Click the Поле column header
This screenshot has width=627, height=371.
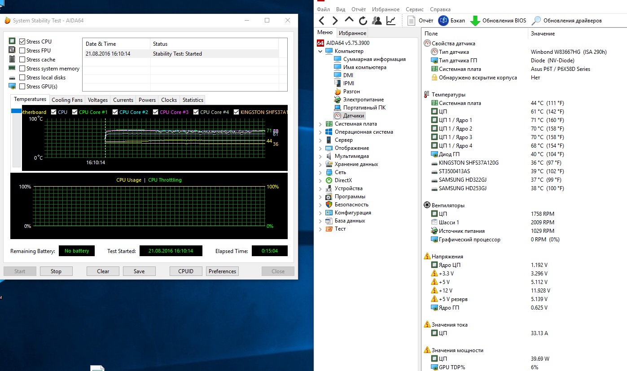(475, 34)
